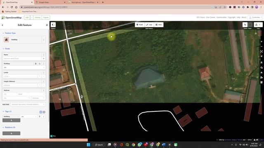Switch to the History tab

pos(38,17)
